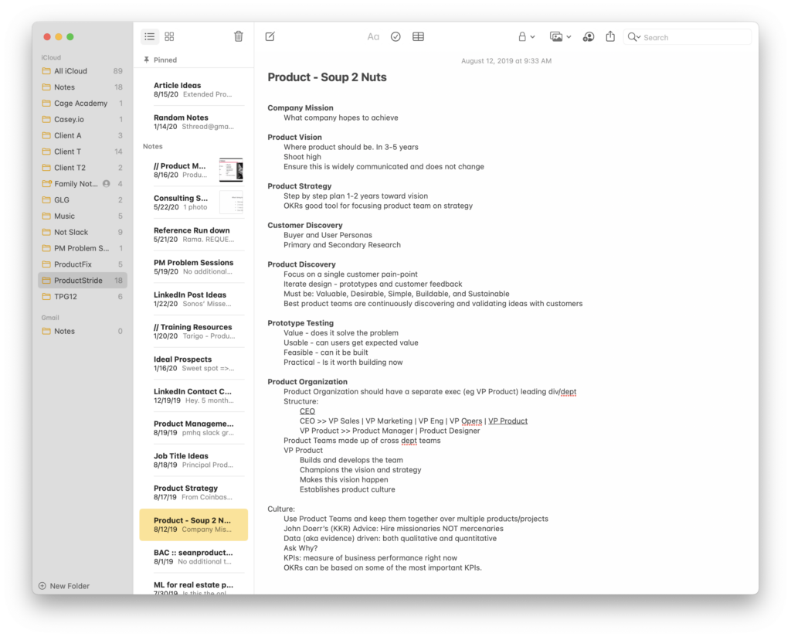Open search options magnifier dropdown
This screenshot has height=637, width=791.
click(633, 37)
